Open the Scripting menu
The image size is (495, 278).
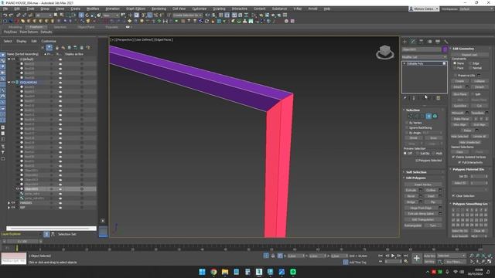pyautogui.click(x=219, y=8)
